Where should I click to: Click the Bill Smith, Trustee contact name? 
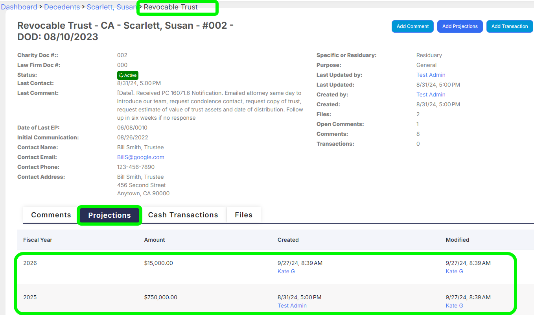click(x=140, y=147)
